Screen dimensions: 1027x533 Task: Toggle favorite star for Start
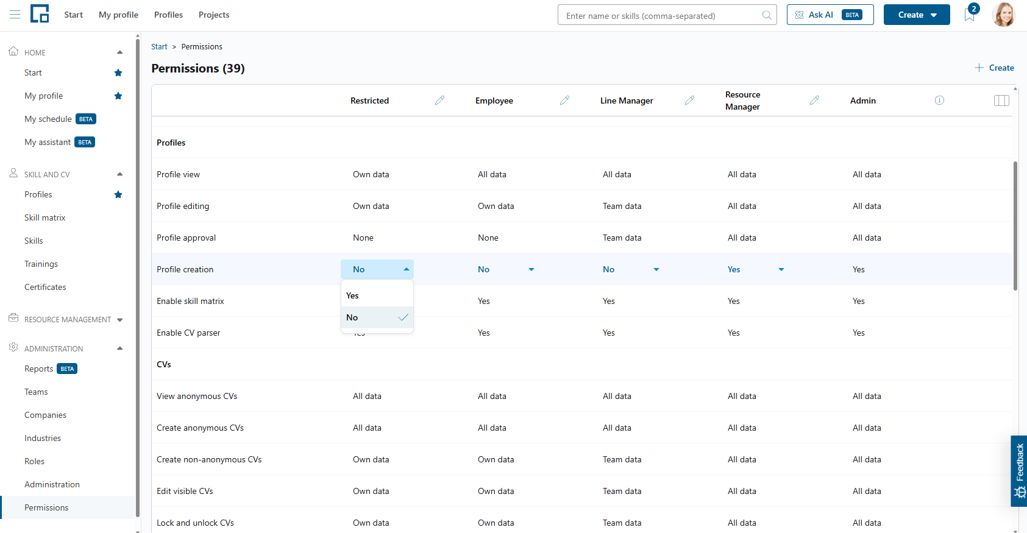click(x=118, y=73)
